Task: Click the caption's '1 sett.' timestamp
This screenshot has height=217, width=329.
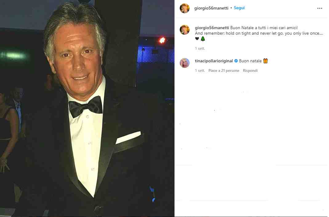Action: point(200,48)
